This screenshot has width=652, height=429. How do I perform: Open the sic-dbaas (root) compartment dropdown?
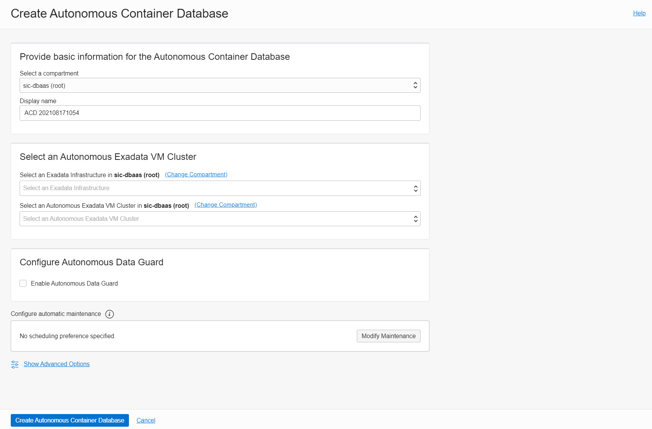(215, 85)
